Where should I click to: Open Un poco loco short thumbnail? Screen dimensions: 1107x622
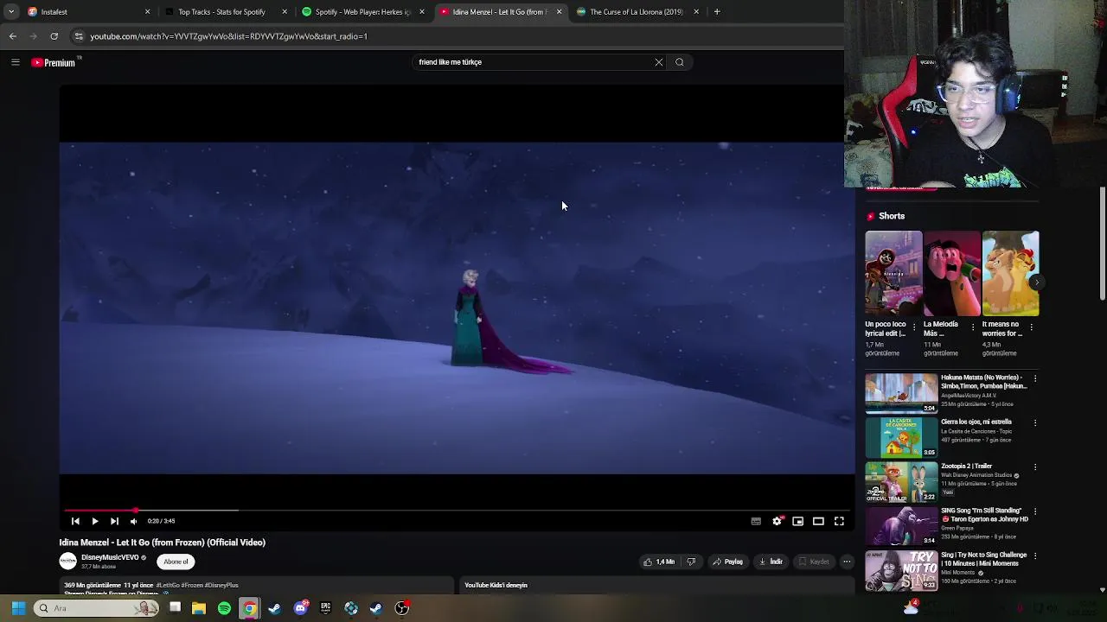click(893, 274)
